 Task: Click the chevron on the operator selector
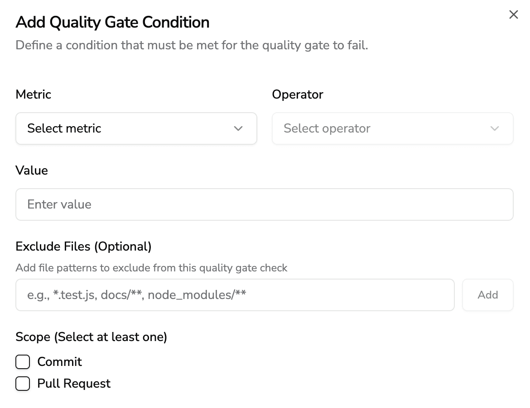tap(495, 128)
